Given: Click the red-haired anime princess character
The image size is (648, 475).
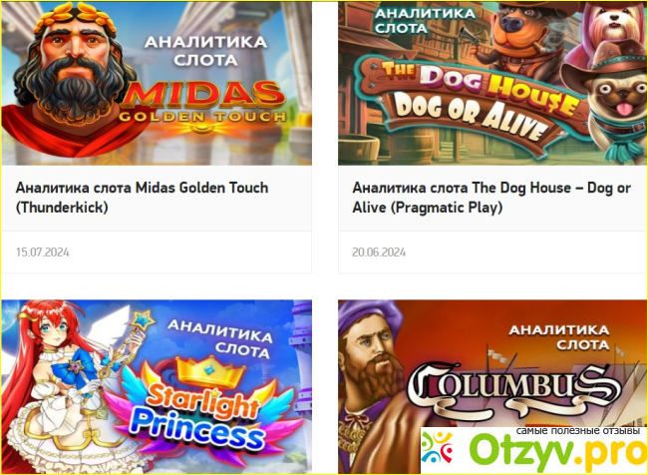Looking at the screenshot, I should pos(62,386).
